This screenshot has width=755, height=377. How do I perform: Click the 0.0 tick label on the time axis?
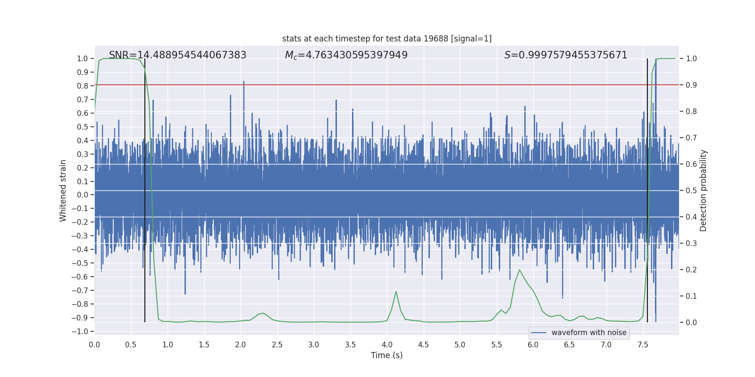94,344
